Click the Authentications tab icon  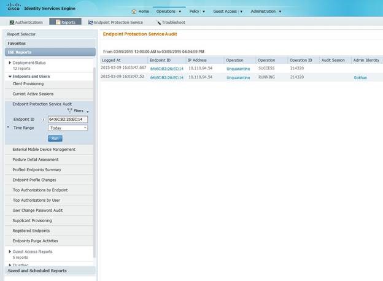tap(12, 23)
